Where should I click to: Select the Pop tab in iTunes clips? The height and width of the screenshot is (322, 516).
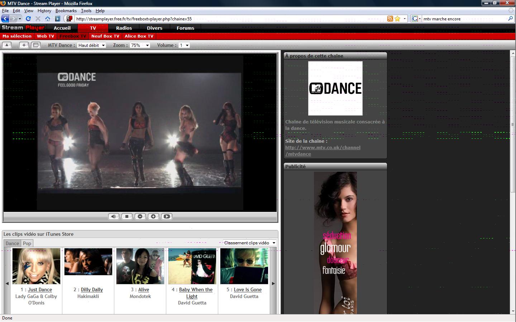point(27,243)
